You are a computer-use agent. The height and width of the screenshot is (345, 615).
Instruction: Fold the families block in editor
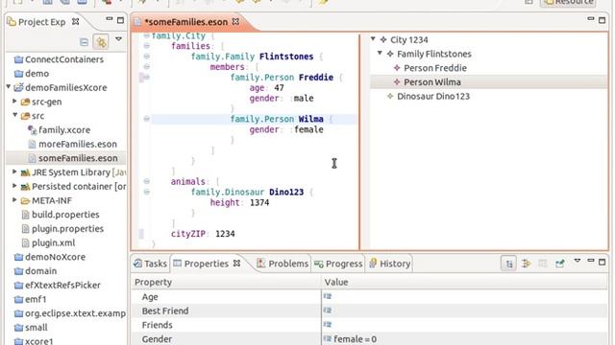(146, 46)
